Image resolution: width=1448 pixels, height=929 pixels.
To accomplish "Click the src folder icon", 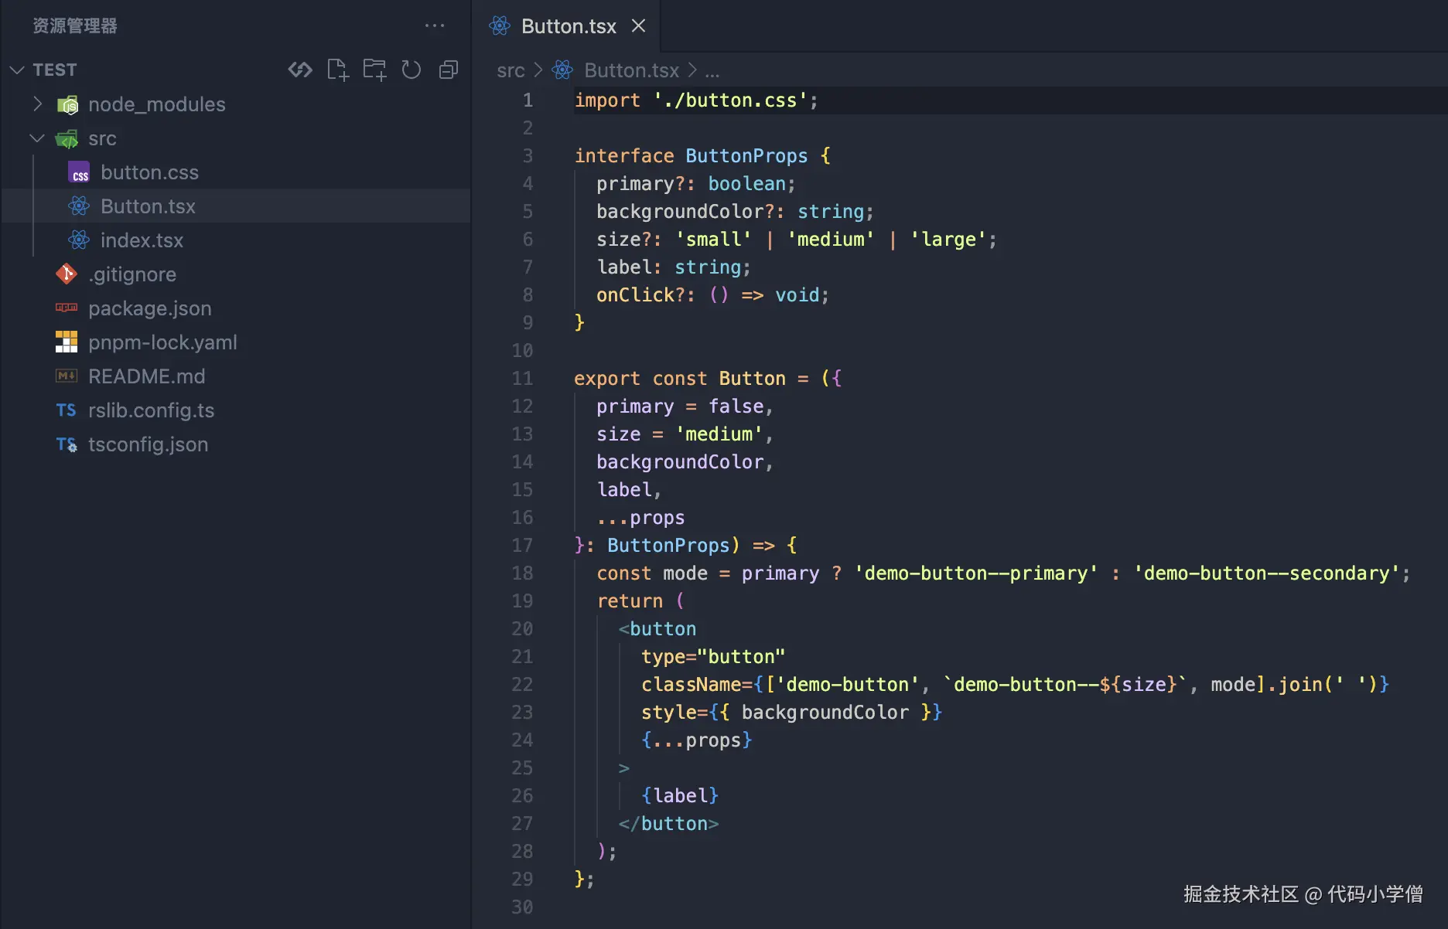I will click(67, 138).
